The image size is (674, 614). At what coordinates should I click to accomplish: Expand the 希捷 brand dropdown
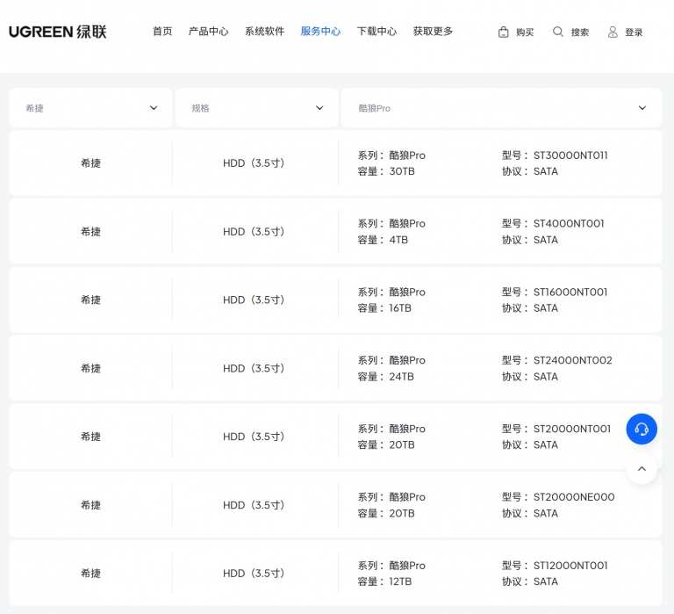click(x=90, y=108)
